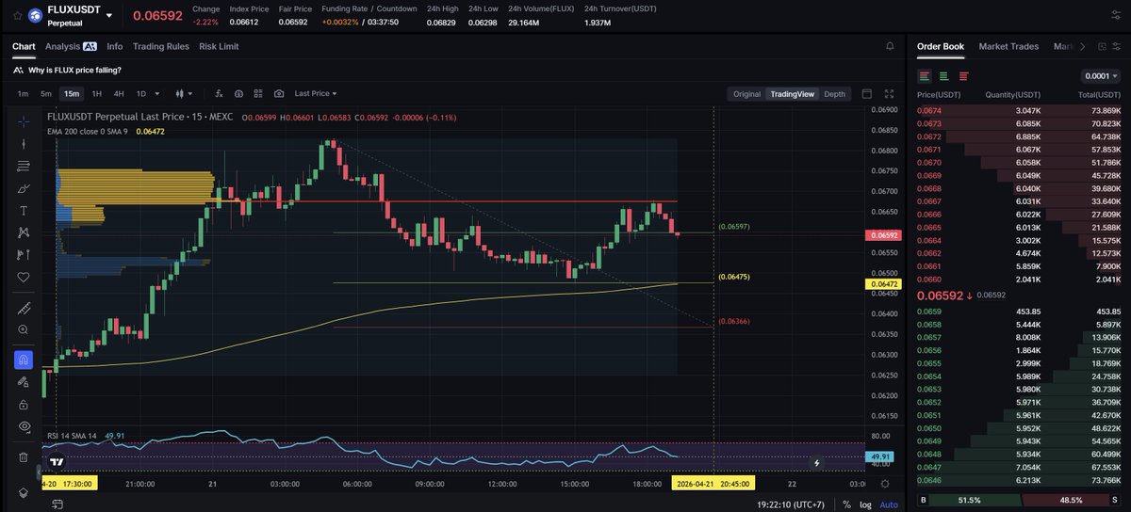
Task: Select the ruler measure tool
Action: click(24, 308)
